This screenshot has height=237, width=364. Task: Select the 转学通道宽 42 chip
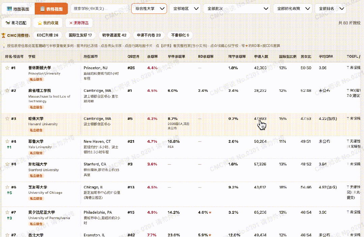[x=114, y=35]
